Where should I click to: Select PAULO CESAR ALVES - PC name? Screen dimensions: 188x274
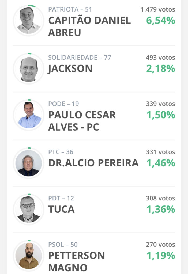(x=82, y=121)
